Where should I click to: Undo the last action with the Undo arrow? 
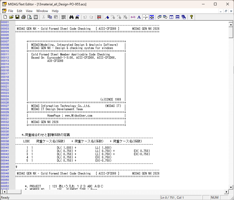85,17
